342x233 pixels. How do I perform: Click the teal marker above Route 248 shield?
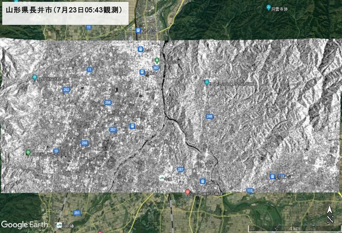point(206,83)
